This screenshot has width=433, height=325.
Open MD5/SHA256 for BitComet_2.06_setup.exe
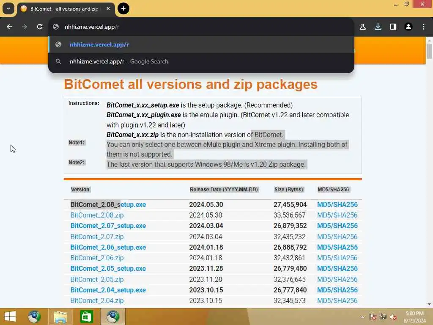point(337,247)
